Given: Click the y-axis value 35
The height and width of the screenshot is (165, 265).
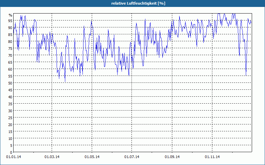Looking at the screenshot, I should [10, 104].
